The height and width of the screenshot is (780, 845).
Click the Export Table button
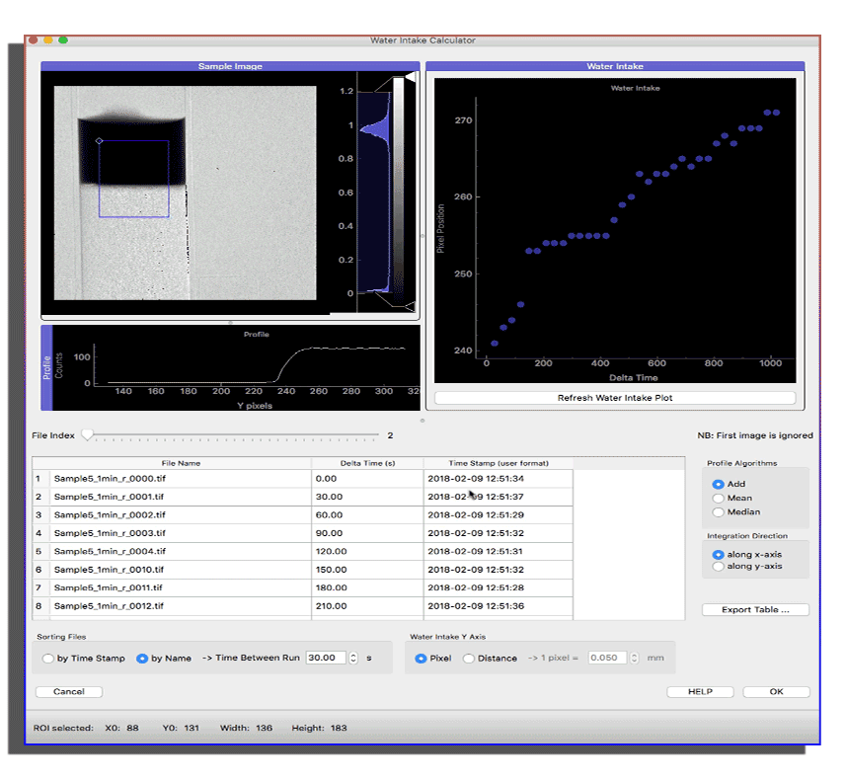point(755,610)
